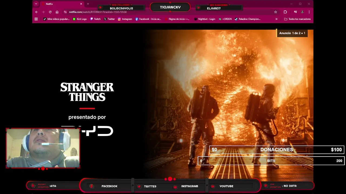This screenshot has height=194, width=346.
Task: Maximize the browser window
Action: click(300, 4)
